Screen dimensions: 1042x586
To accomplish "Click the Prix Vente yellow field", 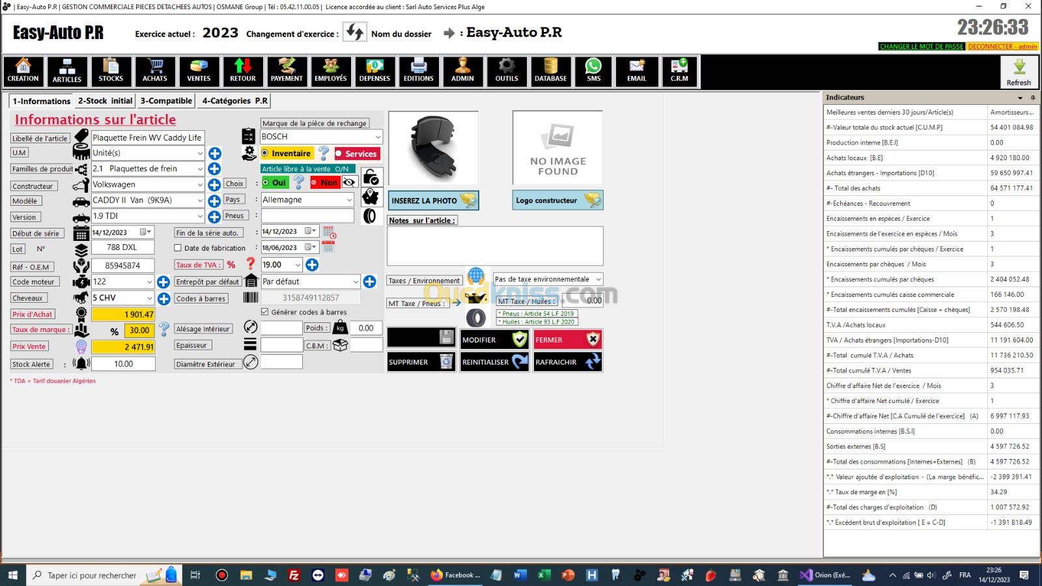I will 124,347.
